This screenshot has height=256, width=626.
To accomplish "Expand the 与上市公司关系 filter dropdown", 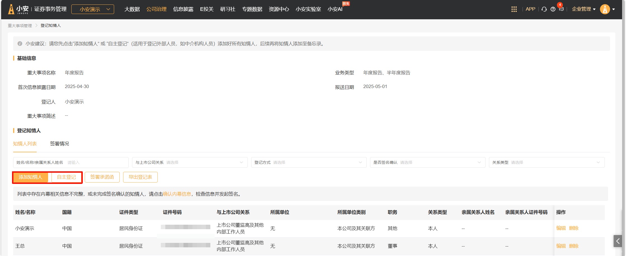I will click(x=190, y=162).
